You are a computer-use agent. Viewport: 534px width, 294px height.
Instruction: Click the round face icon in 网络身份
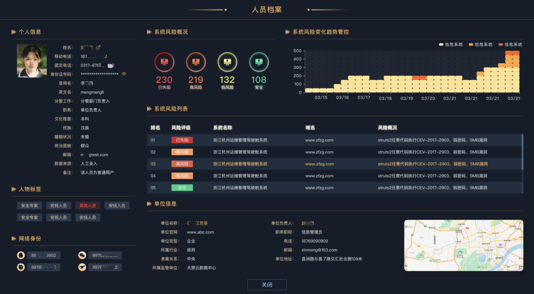click(x=21, y=267)
